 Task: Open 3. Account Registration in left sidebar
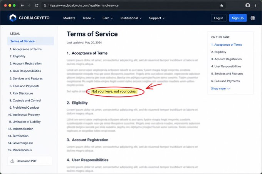(25, 63)
